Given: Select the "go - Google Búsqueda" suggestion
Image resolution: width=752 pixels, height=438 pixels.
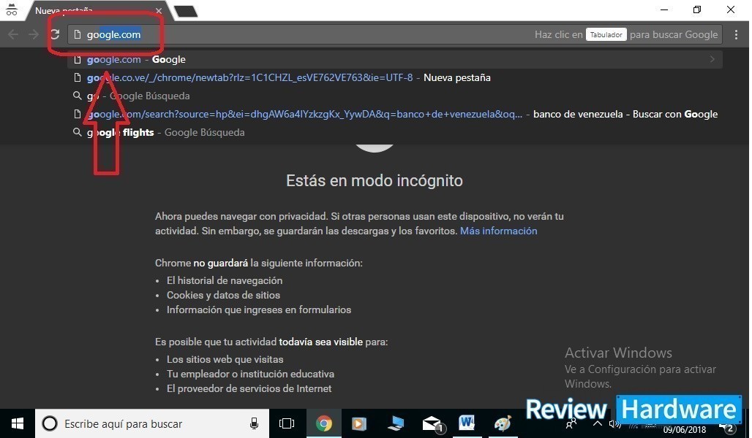Looking at the screenshot, I should coord(395,96).
